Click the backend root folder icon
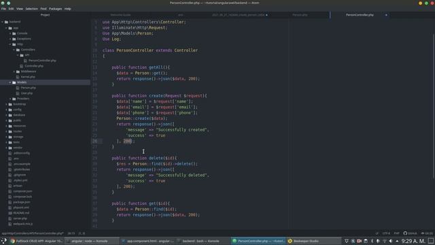The height and width of the screenshot is (245, 435). (6, 22)
